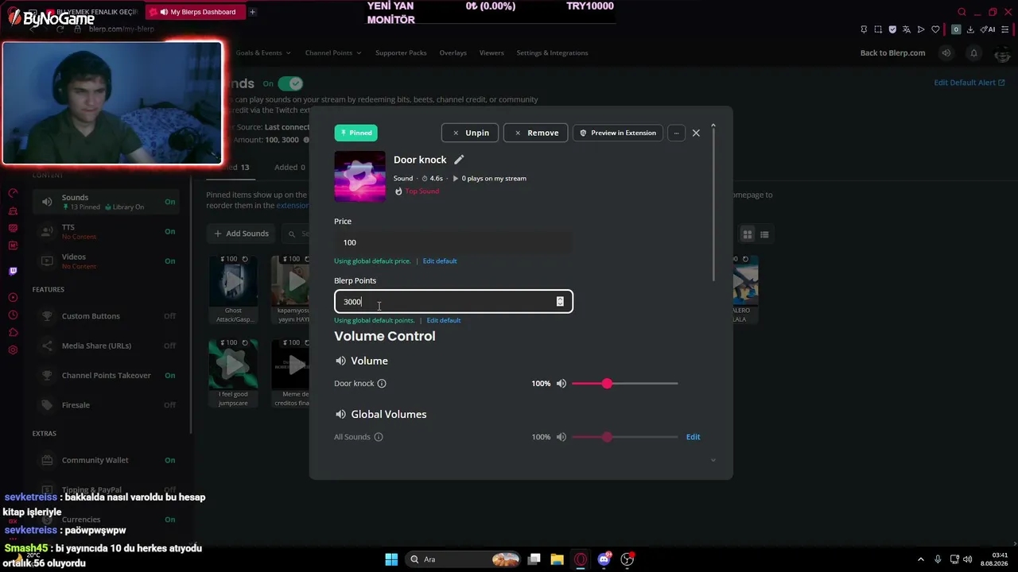Image resolution: width=1018 pixels, height=572 pixels.
Task: Click the Blerp Points number stepper arrows
Action: pyautogui.click(x=560, y=302)
